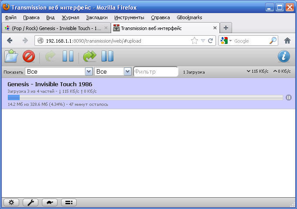Click the 14.2 Мб из 328.6 Мб status text
Viewport: 297px width, 209px height.
(x=58, y=104)
